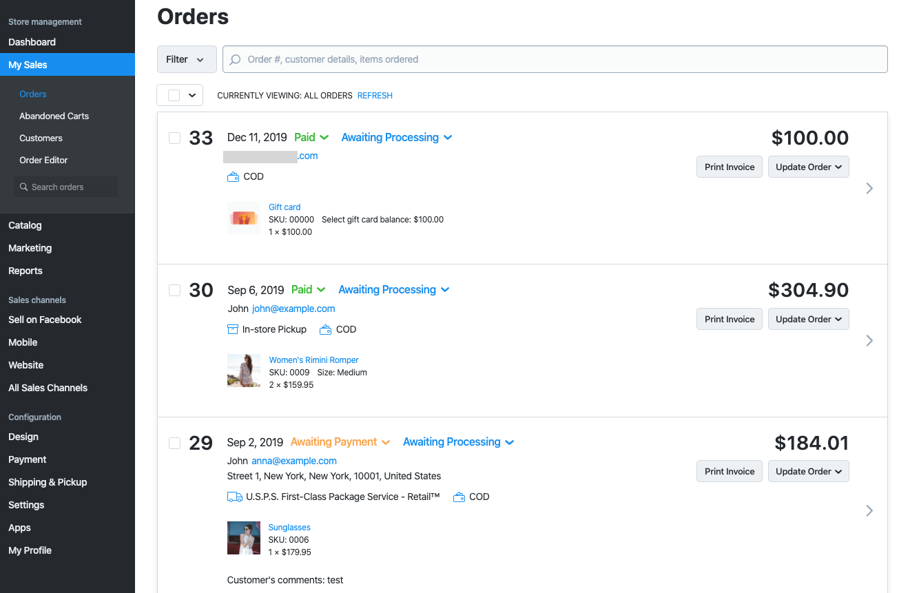Image resolution: width=899 pixels, height=593 pixels.
Task: Click the COD payment icon on order 33
Action: click(233, 176)
